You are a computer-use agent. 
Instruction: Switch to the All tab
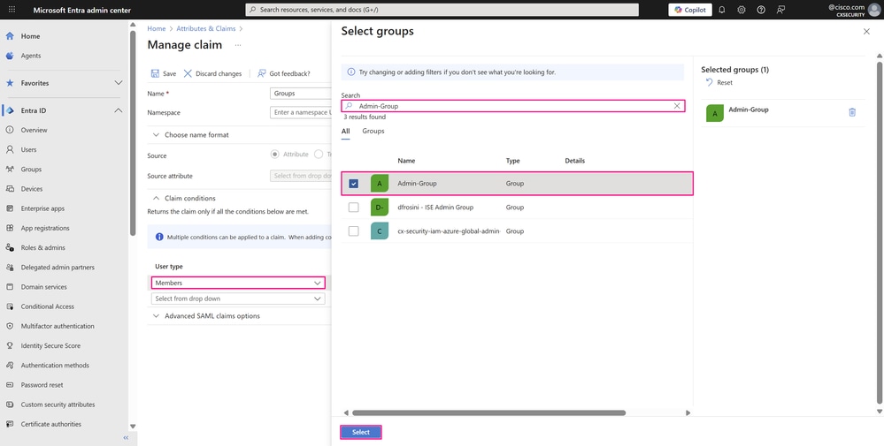[x=346, y=131]
